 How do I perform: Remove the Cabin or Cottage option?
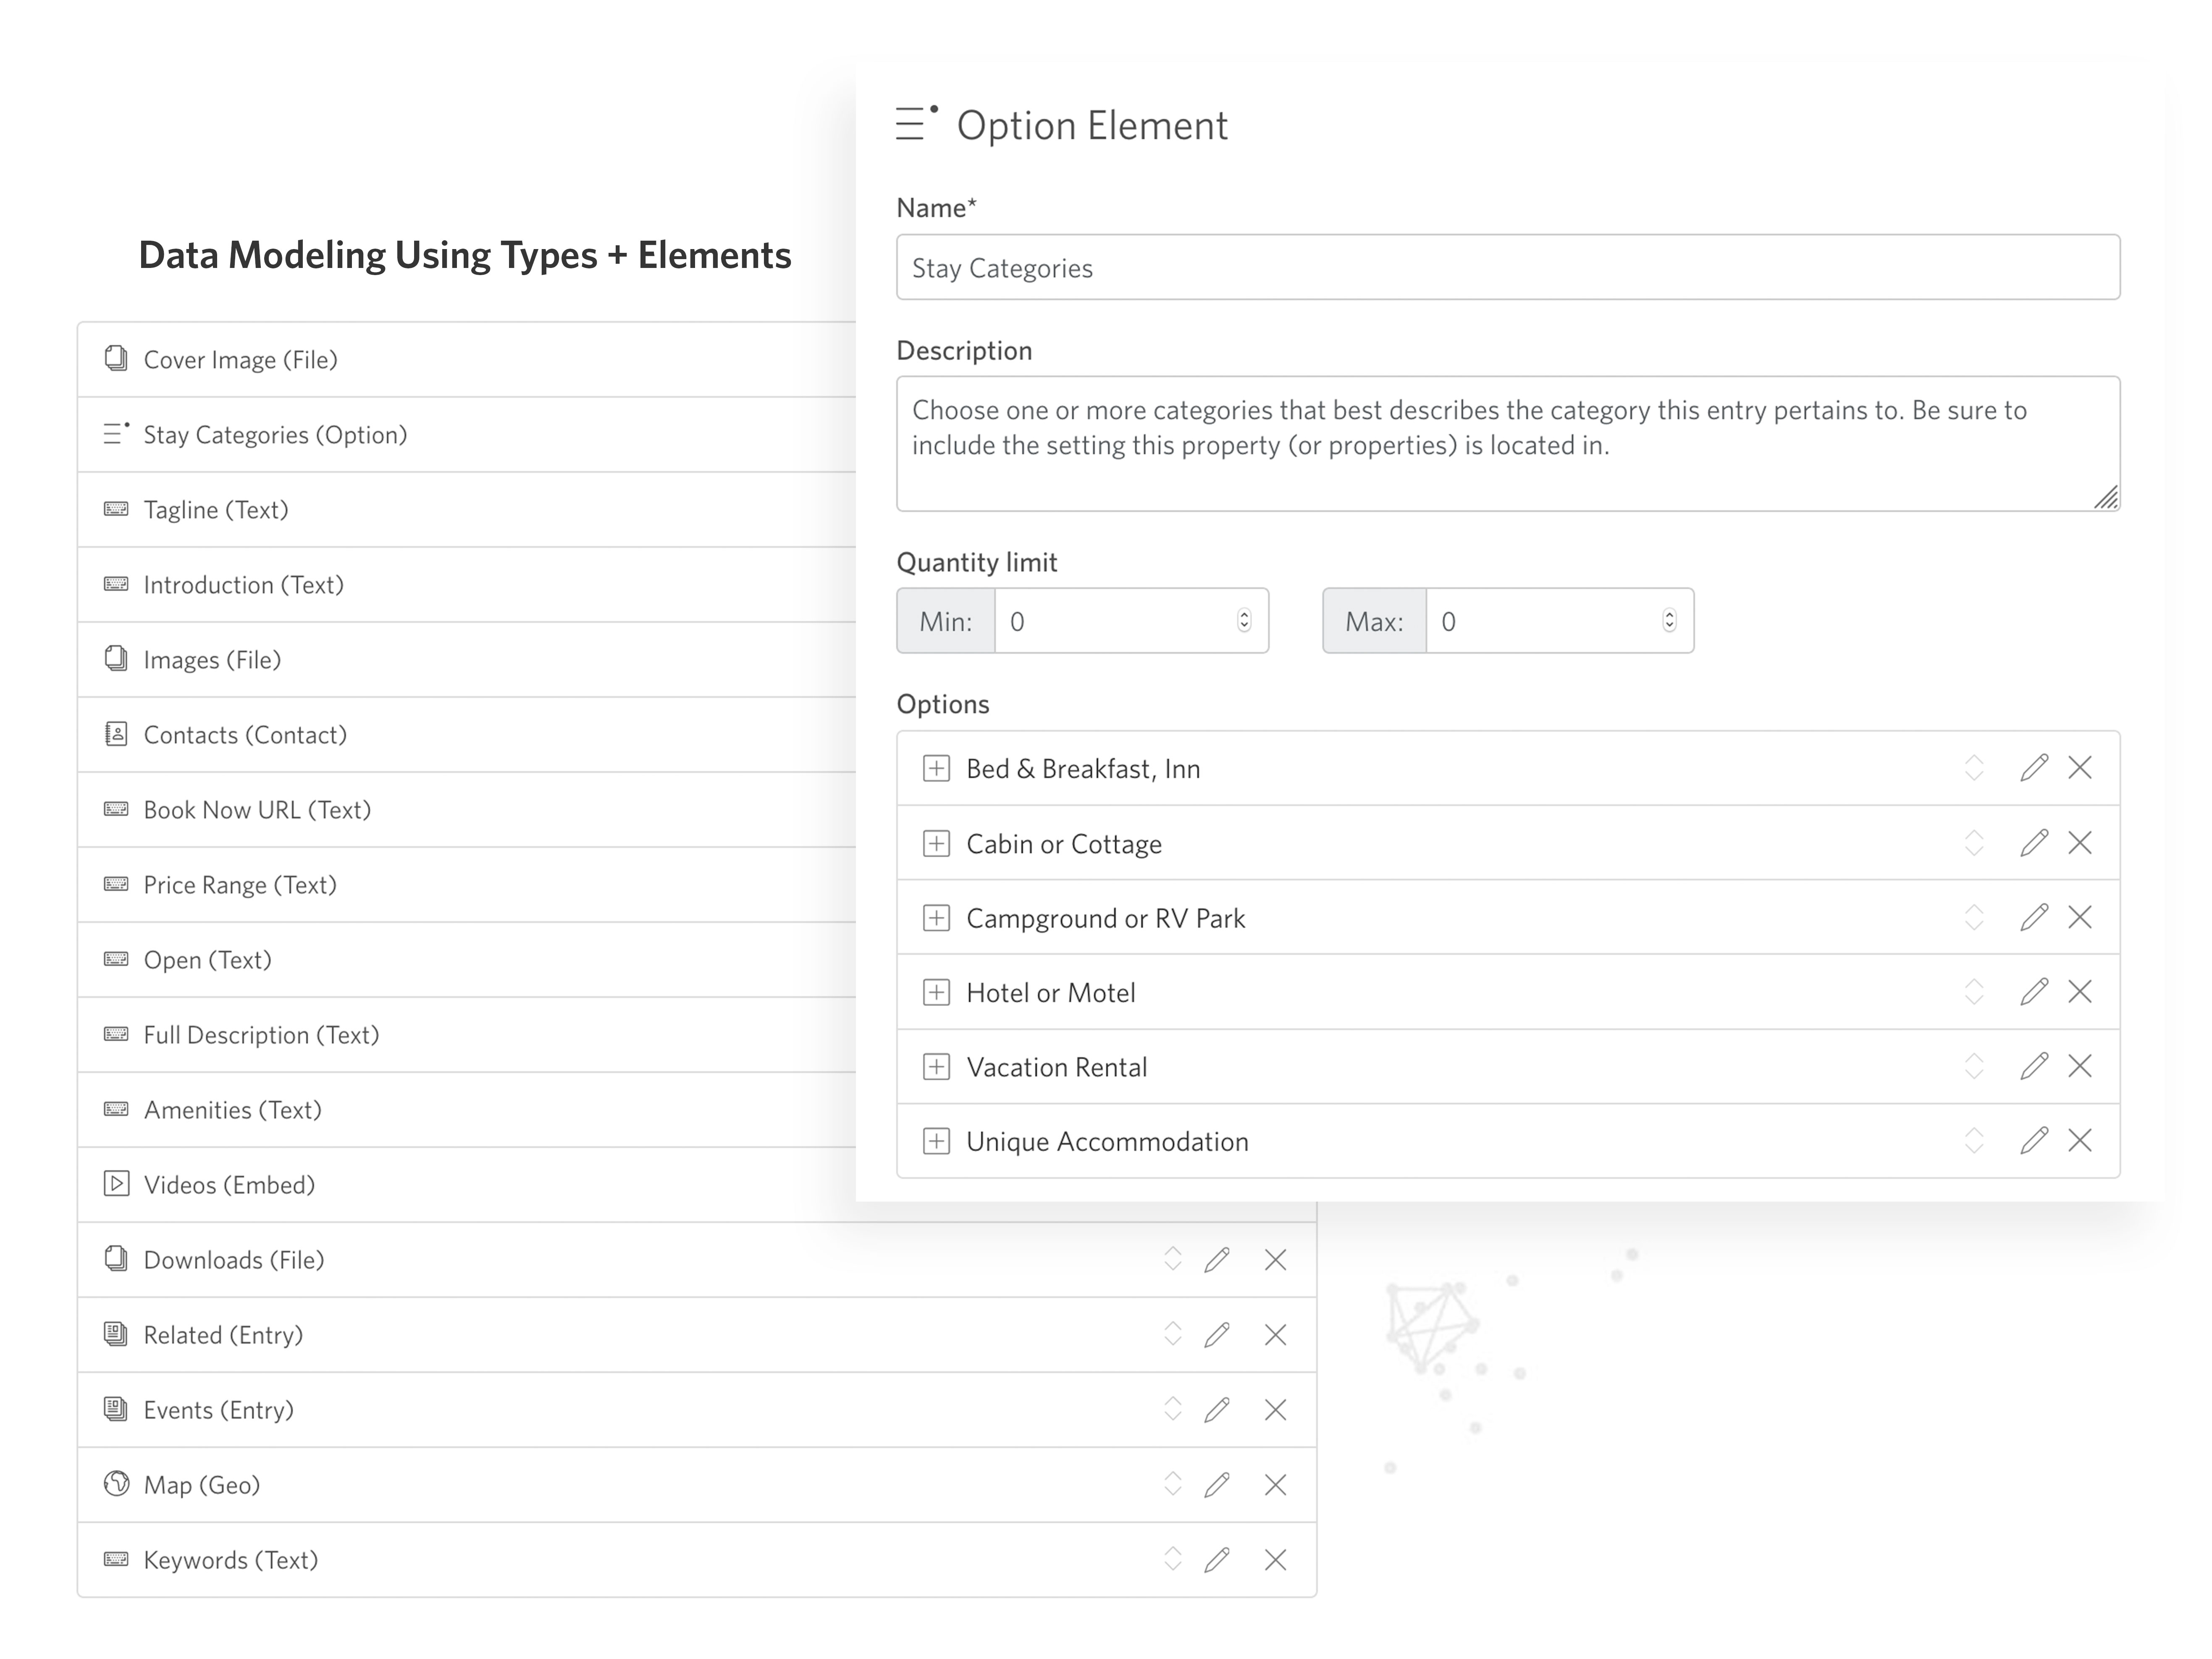pyautogui.click(x=2080, y=843)
